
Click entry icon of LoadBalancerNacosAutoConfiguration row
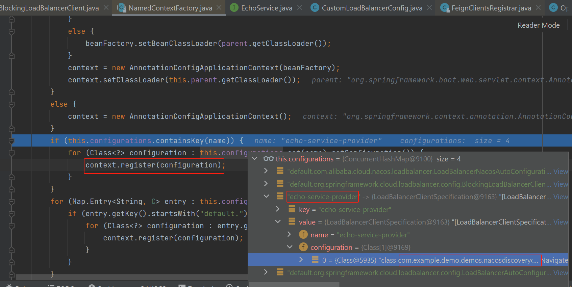(x=280, y=171)
